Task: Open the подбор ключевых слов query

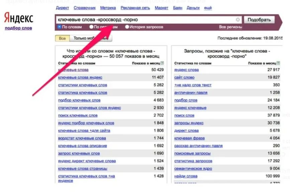Action: pos(79,100)
